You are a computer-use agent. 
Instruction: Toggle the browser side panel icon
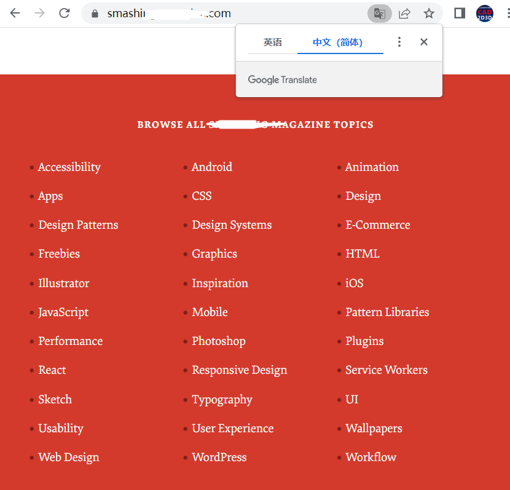point(459,14)
